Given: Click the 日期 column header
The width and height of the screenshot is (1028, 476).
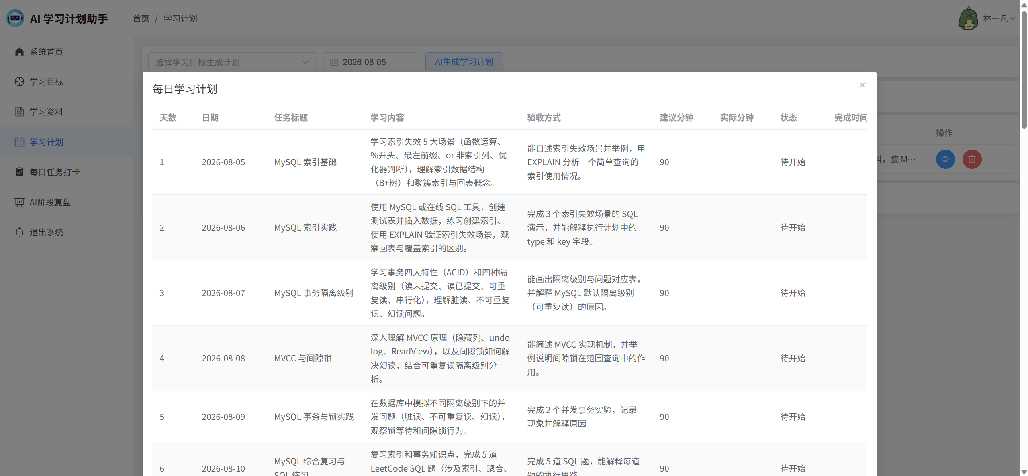Looking at the screenshot, I should click(x=210, y=117).
